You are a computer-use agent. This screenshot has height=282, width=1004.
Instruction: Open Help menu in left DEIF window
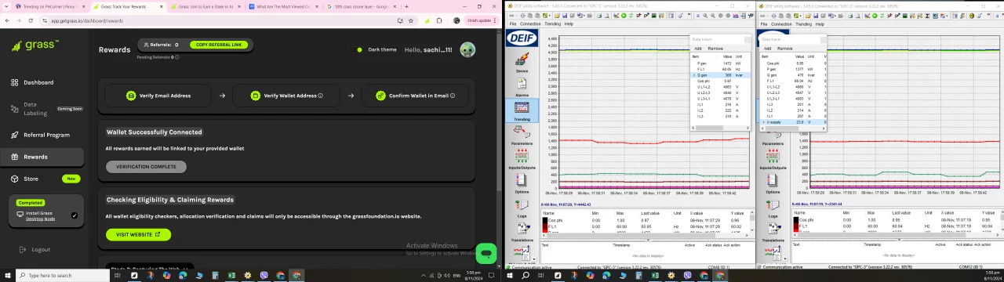(569, 23)
